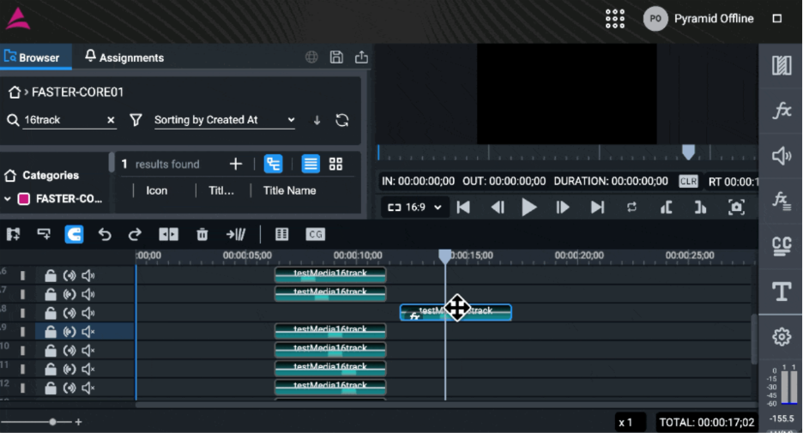Click the CLR clear in/out button

pos(688,181)
